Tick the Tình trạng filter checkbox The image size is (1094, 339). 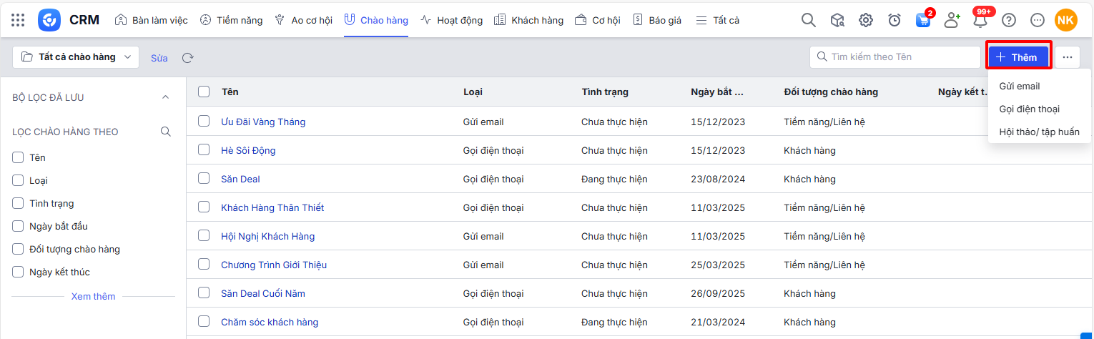tap(19, 203)
